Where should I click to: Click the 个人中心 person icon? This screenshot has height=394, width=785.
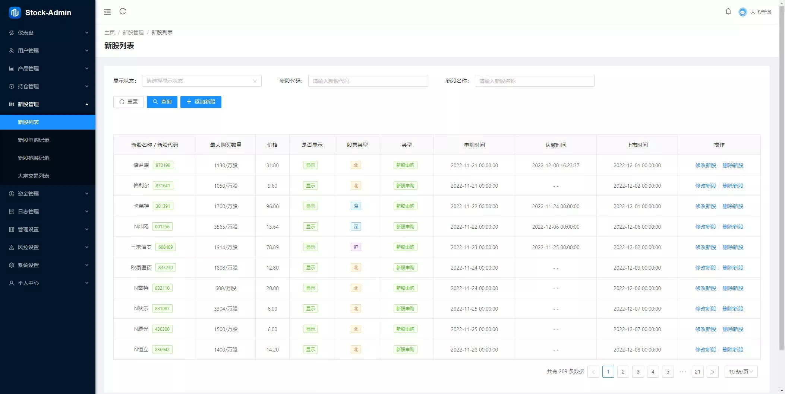11,283
